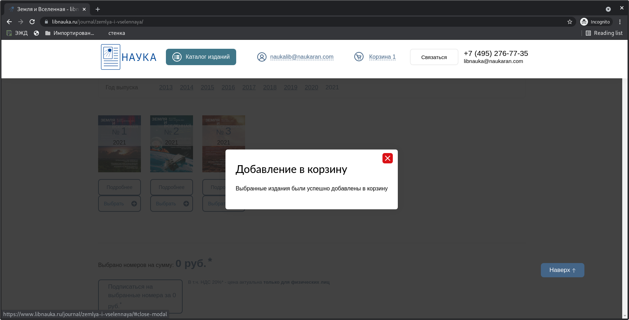Click the user profile icon
The image size is (629, 320).
(262, 57)
